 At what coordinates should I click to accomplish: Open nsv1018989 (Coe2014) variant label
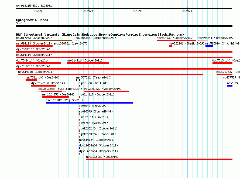pyautogui.click(x=102, y=157)
